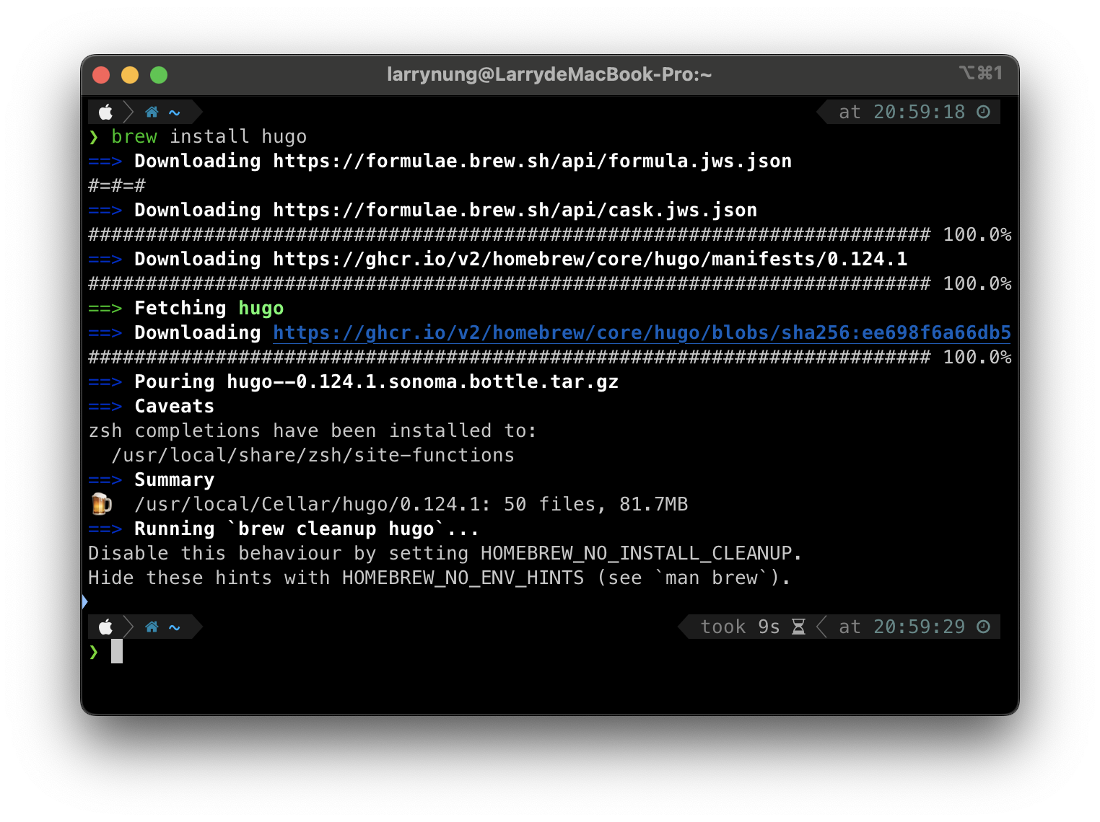Click the beer mug icon in Summary

101,503
